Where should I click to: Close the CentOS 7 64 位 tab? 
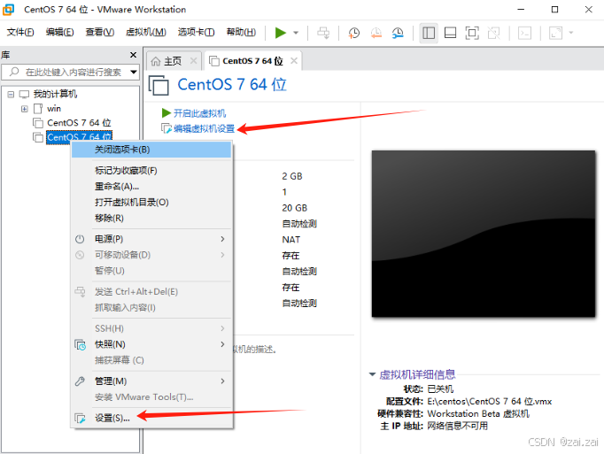click(294, 60)
